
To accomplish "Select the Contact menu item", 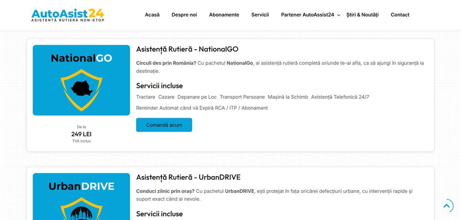I will 400,15.
